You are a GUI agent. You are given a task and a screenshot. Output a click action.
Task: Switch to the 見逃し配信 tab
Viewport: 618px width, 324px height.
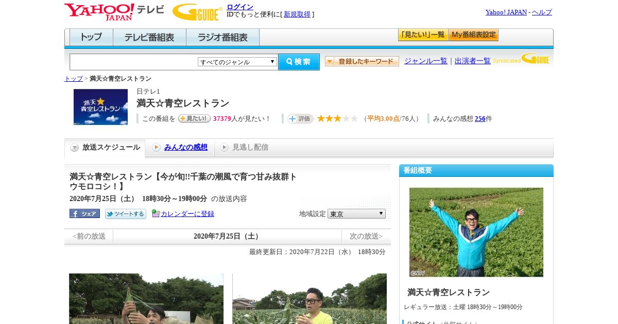tap(250, 148)
